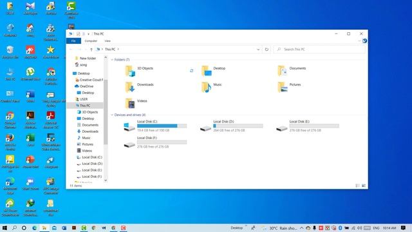Screen dimensions: 412x232
Task: Select Local Disk (F:) in the navigation pane
Action: 89,177
